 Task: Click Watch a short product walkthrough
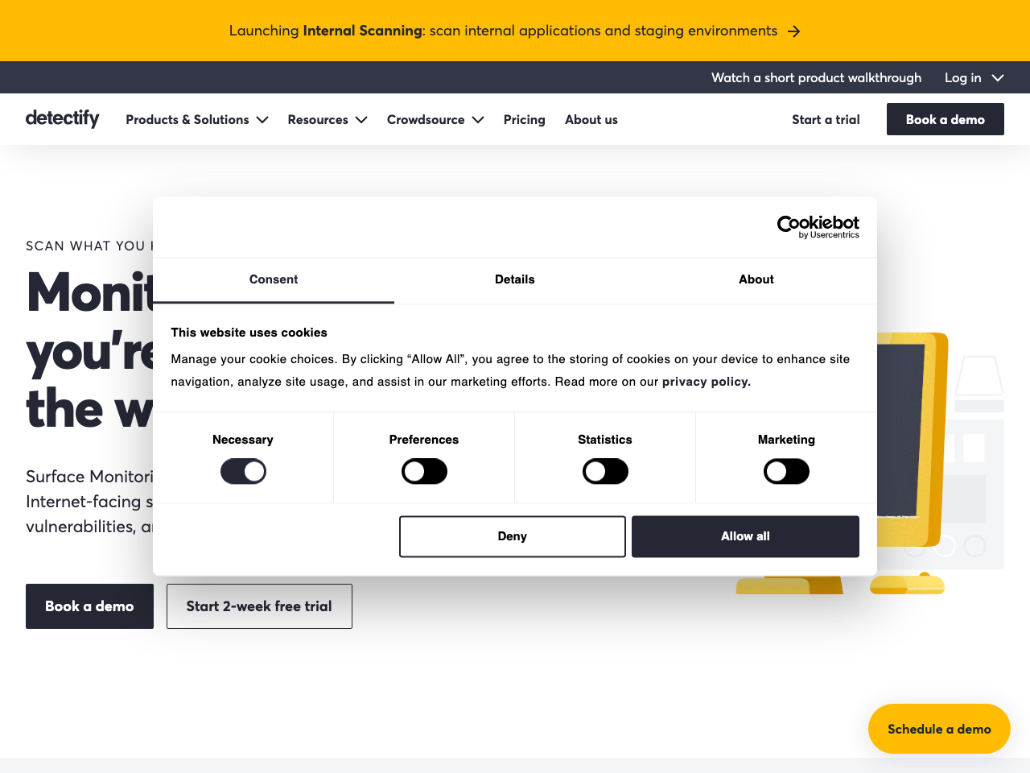click(x=816, y=77)
